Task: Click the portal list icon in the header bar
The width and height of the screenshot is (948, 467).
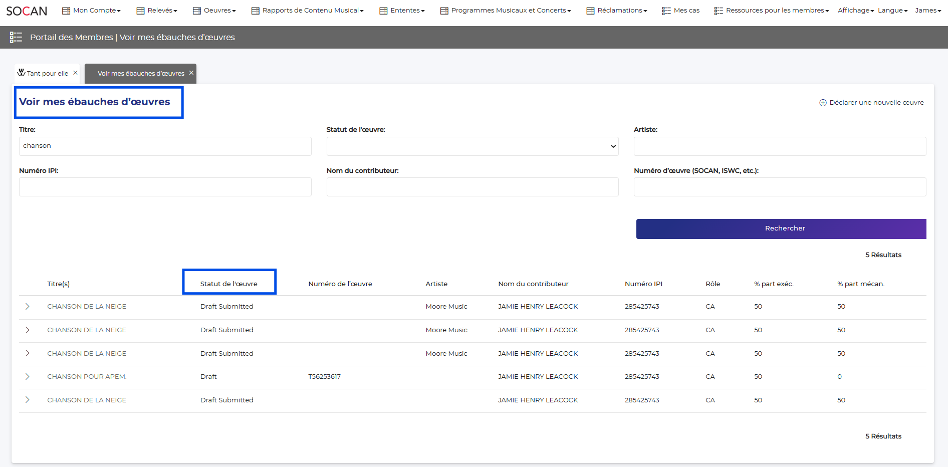Action: coord(16,37)
